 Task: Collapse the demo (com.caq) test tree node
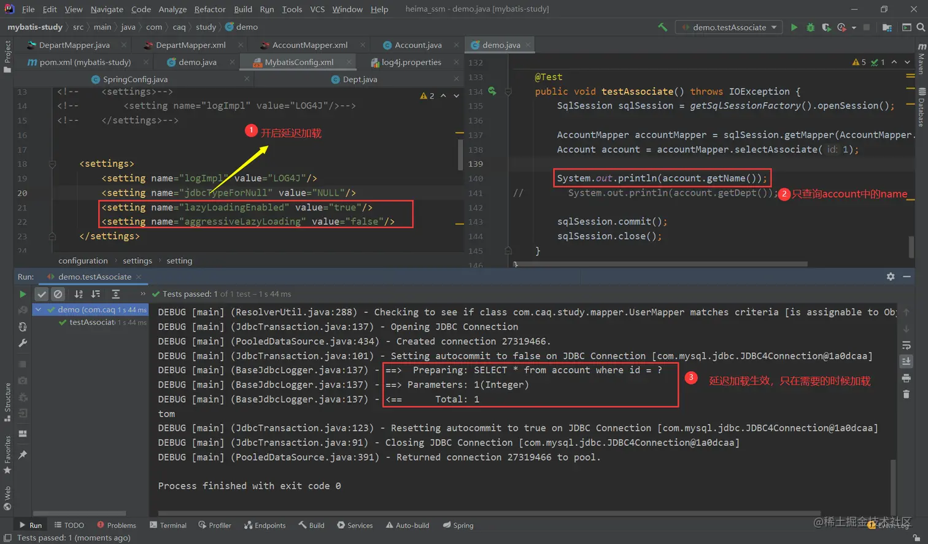tap(38, 310)
